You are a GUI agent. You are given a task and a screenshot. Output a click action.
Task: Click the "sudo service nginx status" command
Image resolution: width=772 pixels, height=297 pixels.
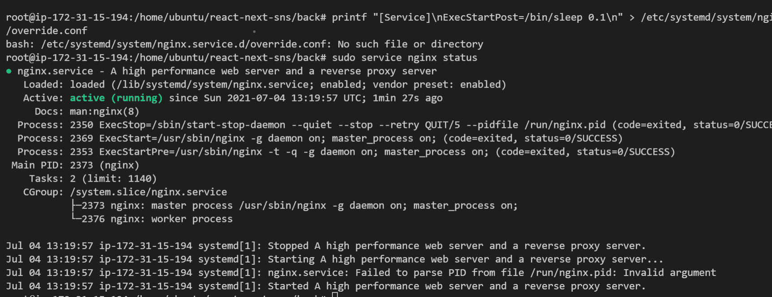click(x=405, y=58)
